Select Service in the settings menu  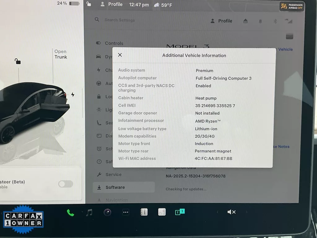coord(113,174)
